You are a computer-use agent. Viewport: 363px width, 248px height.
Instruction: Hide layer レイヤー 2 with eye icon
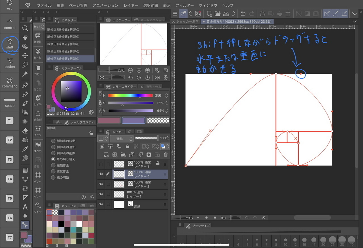(x=101, y=184)
